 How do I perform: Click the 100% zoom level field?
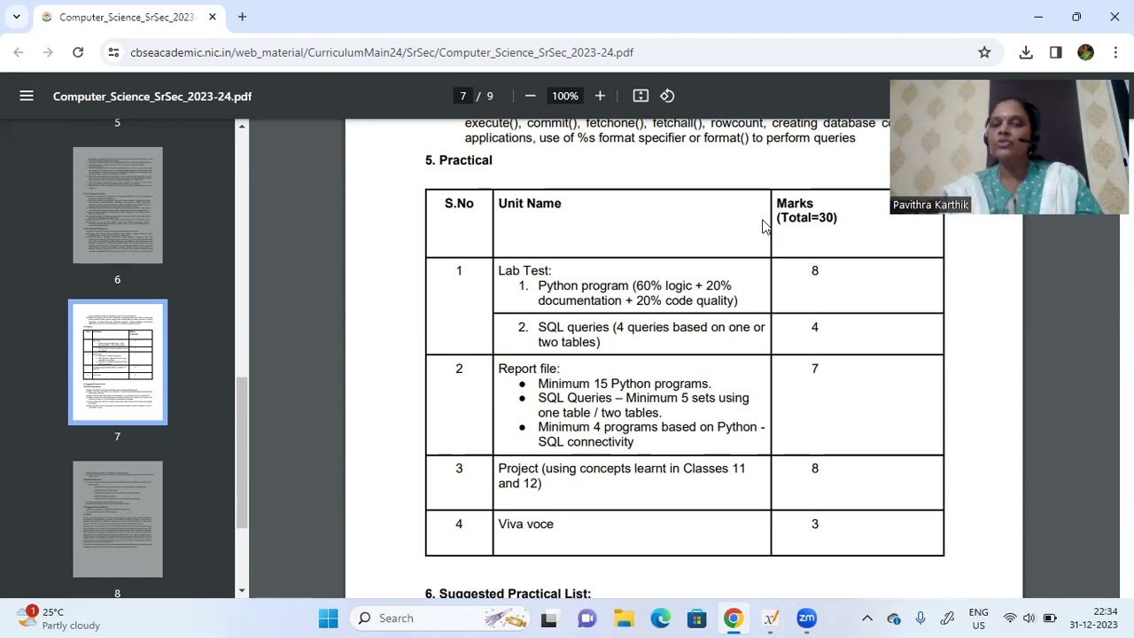pyautogui.click(x=564, y=96)
